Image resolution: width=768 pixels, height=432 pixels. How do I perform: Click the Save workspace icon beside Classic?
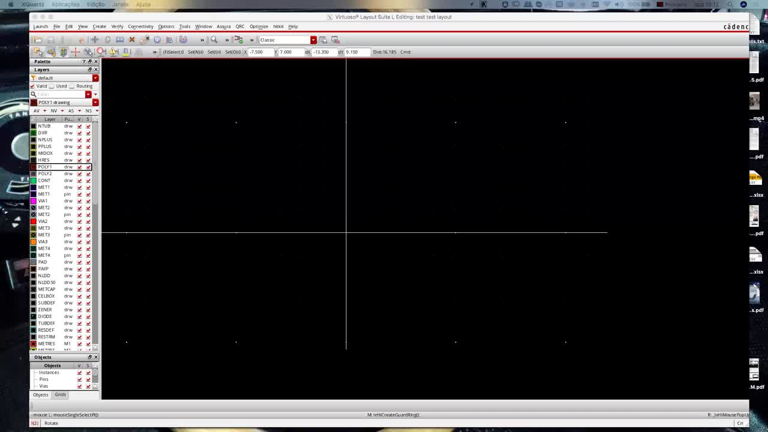click(323, 40)
